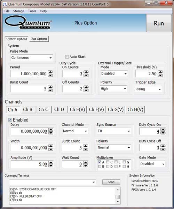The width and height of the screenshot is (174, 209).
Task: Switch to the Ch C tab
Action: click(43, 110)
